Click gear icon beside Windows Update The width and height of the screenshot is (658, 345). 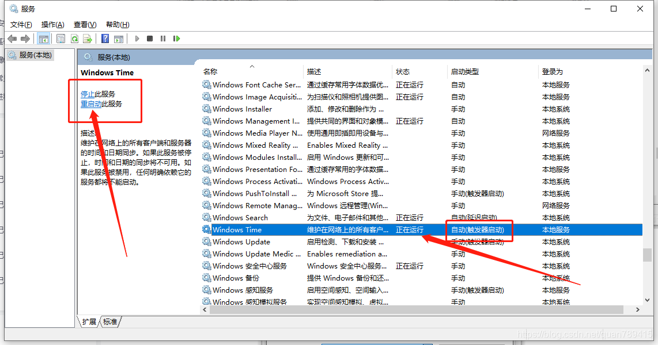pos(206,241)
